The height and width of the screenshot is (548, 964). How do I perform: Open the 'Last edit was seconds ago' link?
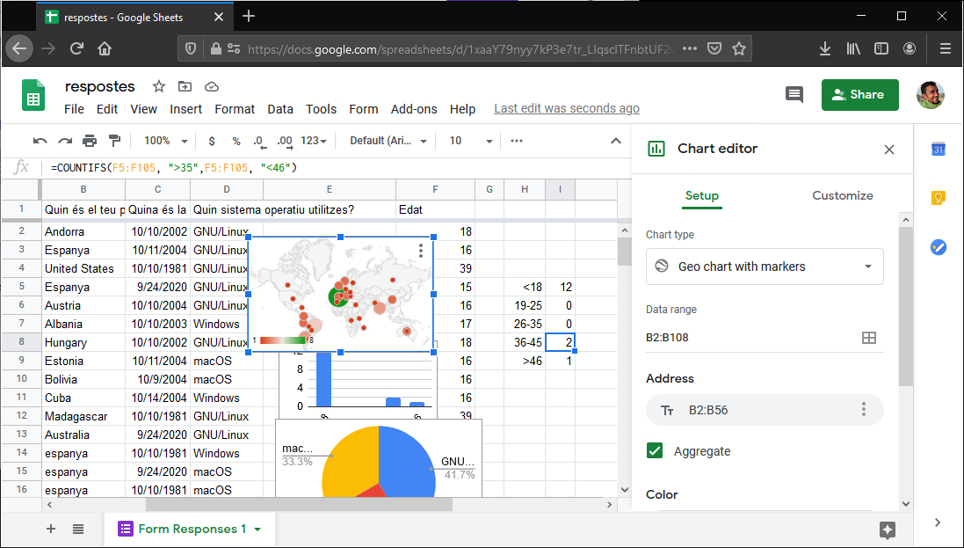coord(567,109)
